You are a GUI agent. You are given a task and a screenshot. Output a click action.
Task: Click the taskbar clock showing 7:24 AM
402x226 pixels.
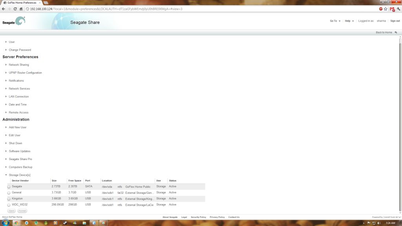391,223
